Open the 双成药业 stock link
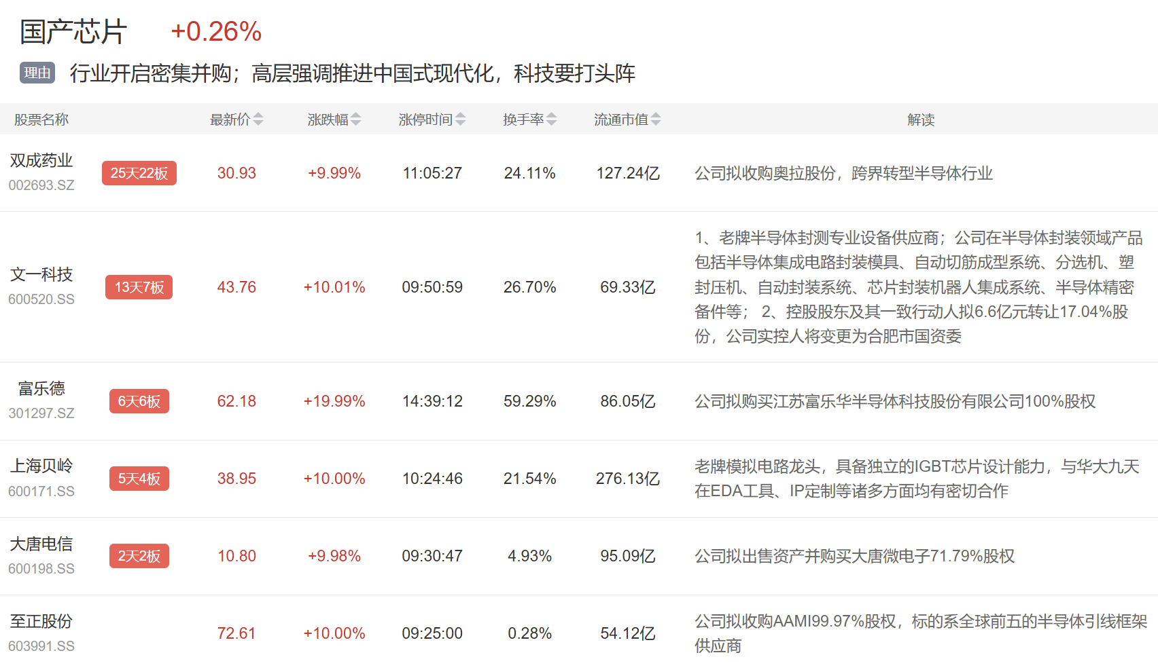 [41, 161]
